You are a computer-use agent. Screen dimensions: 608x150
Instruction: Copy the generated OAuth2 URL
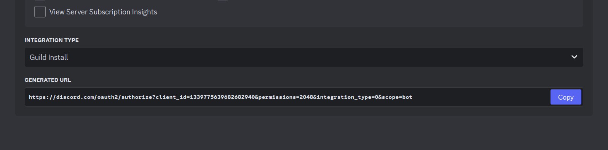(x=566, y=97)
